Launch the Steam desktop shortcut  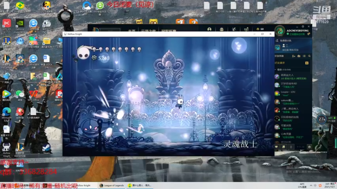click(46, 148)
